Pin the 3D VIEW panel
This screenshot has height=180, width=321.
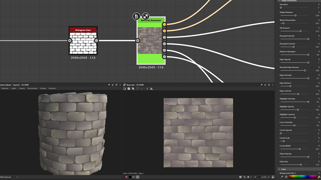(x=109, y=85)
